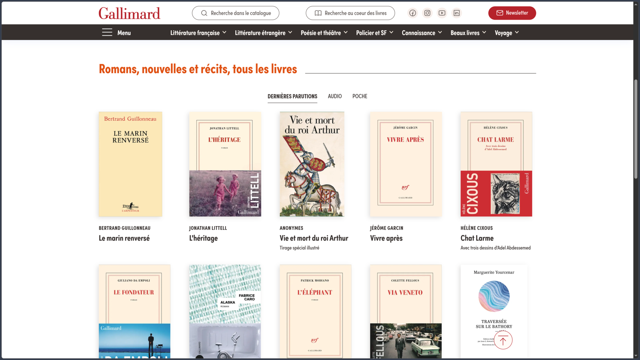
Task: Open the L'Éléphant Modiano cover
Action: 315,312
